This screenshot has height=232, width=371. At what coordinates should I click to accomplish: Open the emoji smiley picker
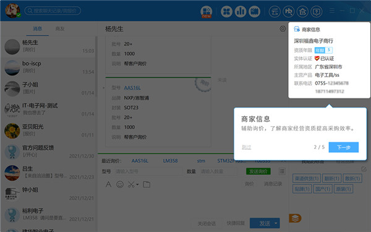120,184
